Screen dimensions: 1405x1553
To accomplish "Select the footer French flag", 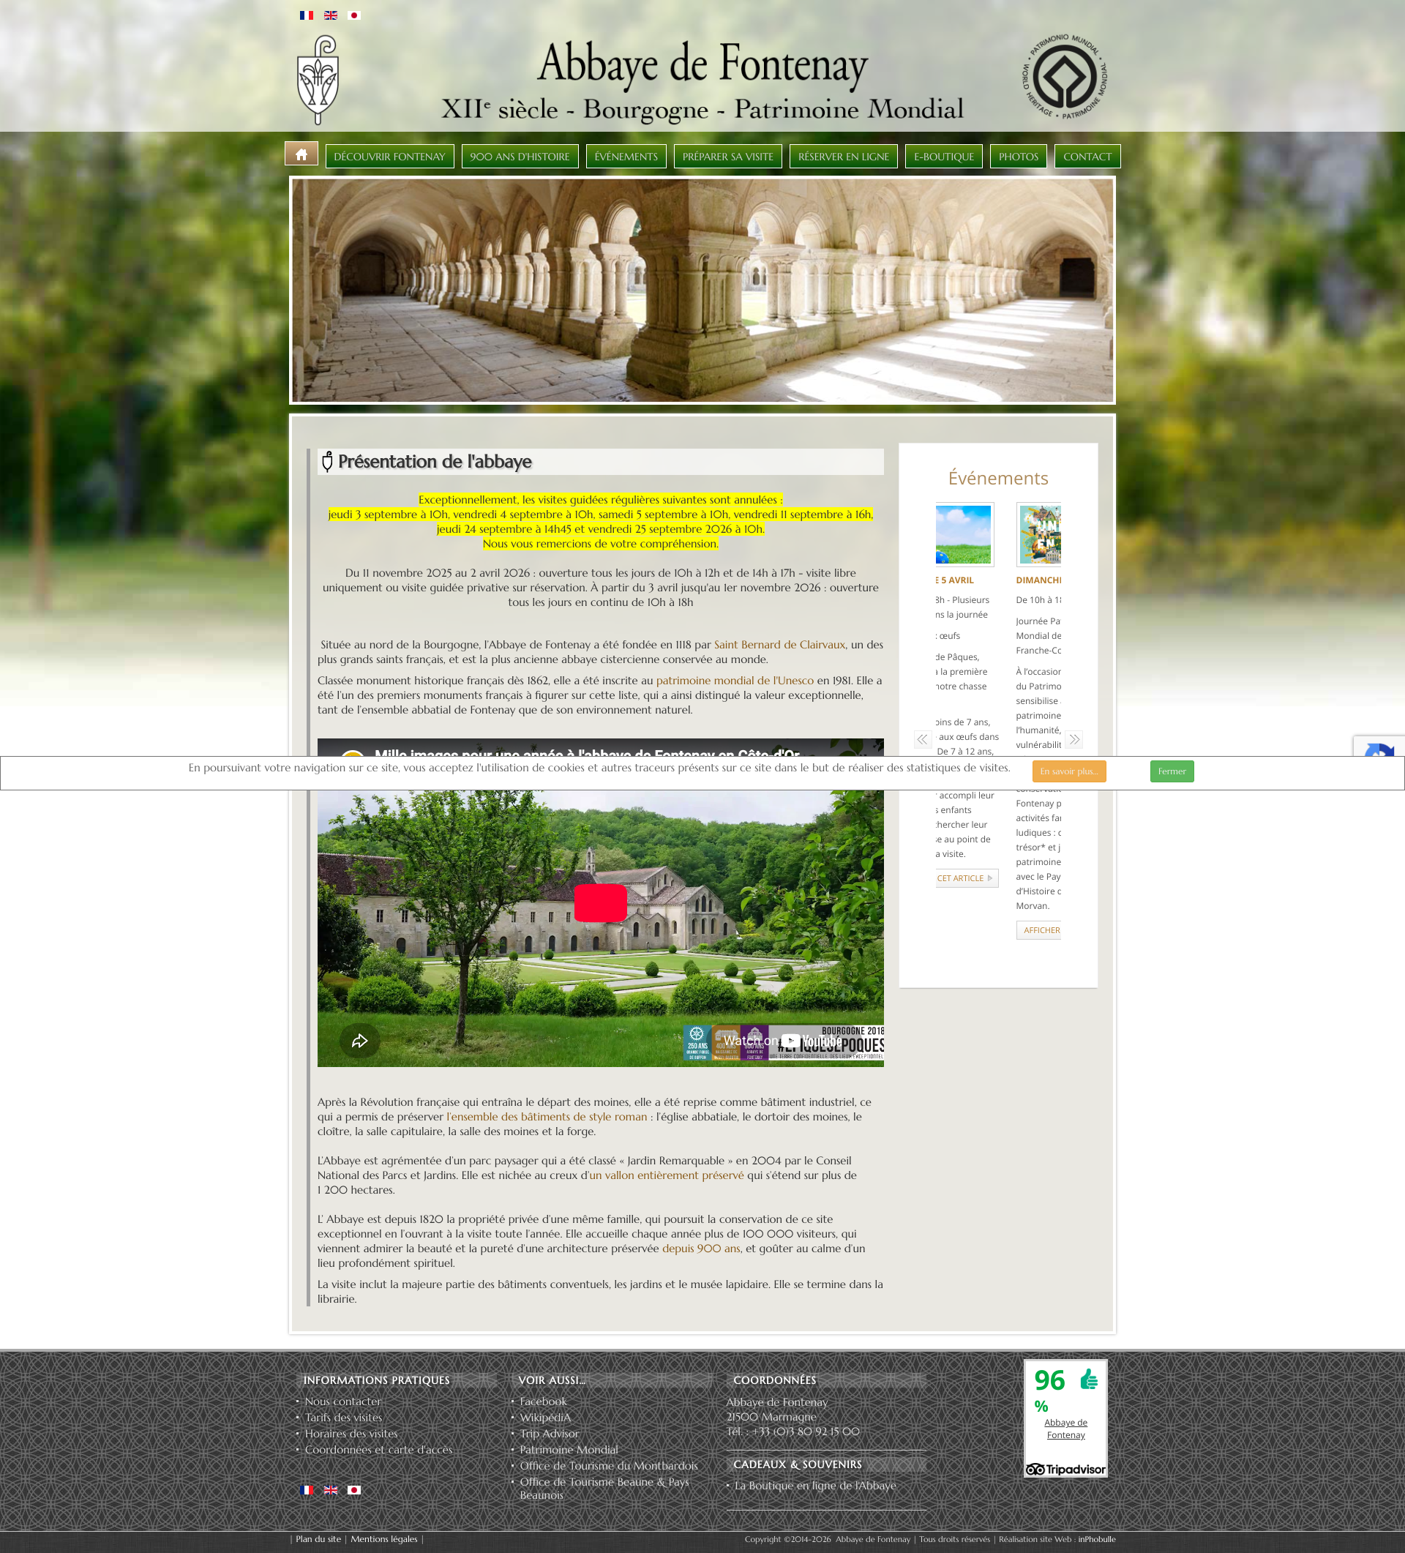I will pos(307,1490).
